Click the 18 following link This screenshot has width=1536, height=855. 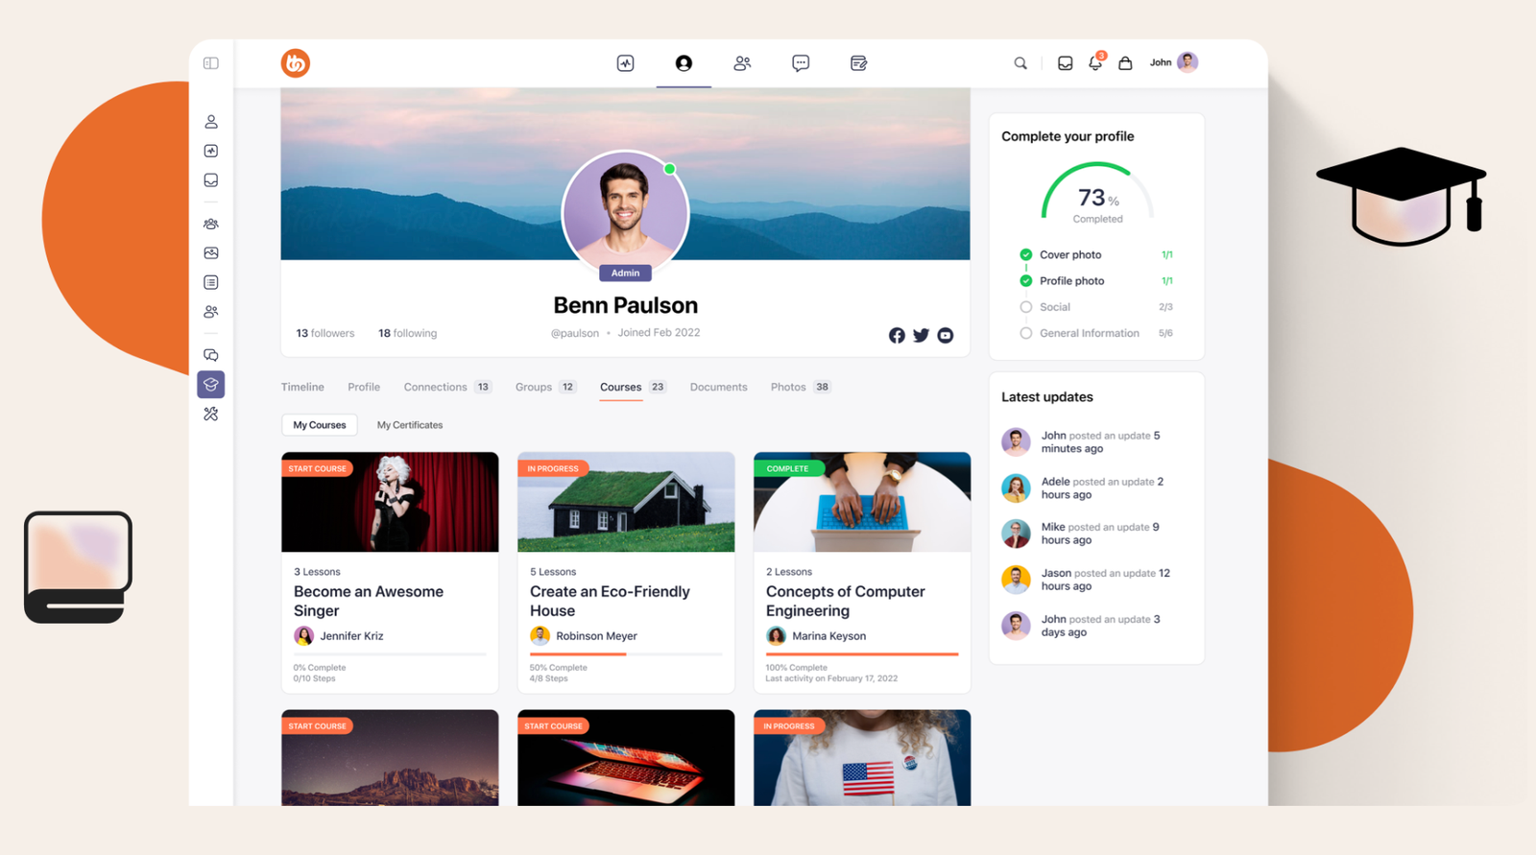407,333
